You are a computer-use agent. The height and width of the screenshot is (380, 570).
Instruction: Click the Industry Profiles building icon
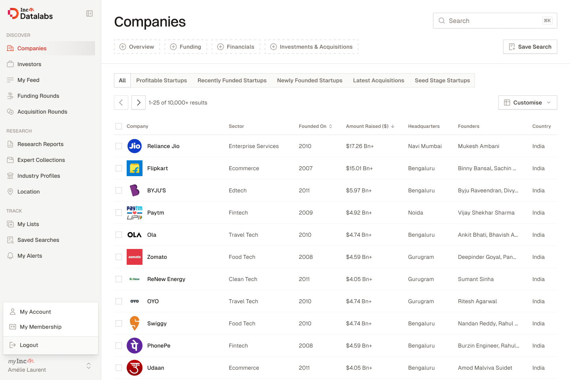tap(10, 176)
